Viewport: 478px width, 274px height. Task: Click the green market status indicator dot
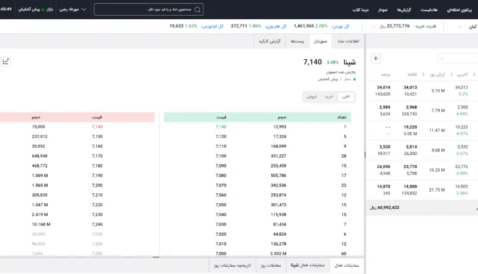[43, 10]
